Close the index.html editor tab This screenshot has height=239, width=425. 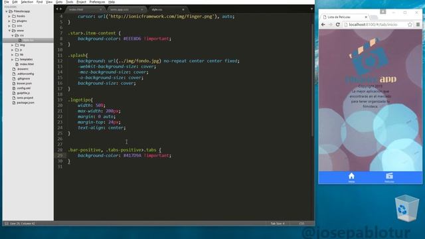pos(100,9)
